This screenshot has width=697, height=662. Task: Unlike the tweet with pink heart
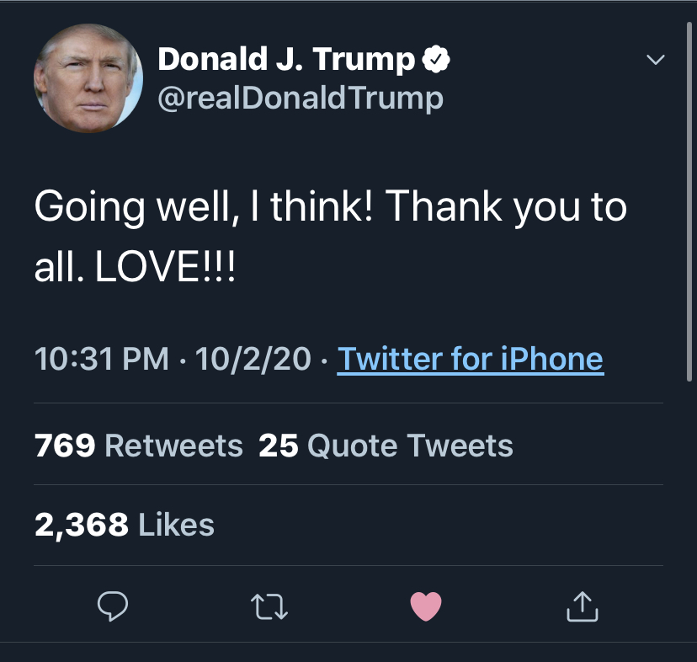(x=425, y=606)
